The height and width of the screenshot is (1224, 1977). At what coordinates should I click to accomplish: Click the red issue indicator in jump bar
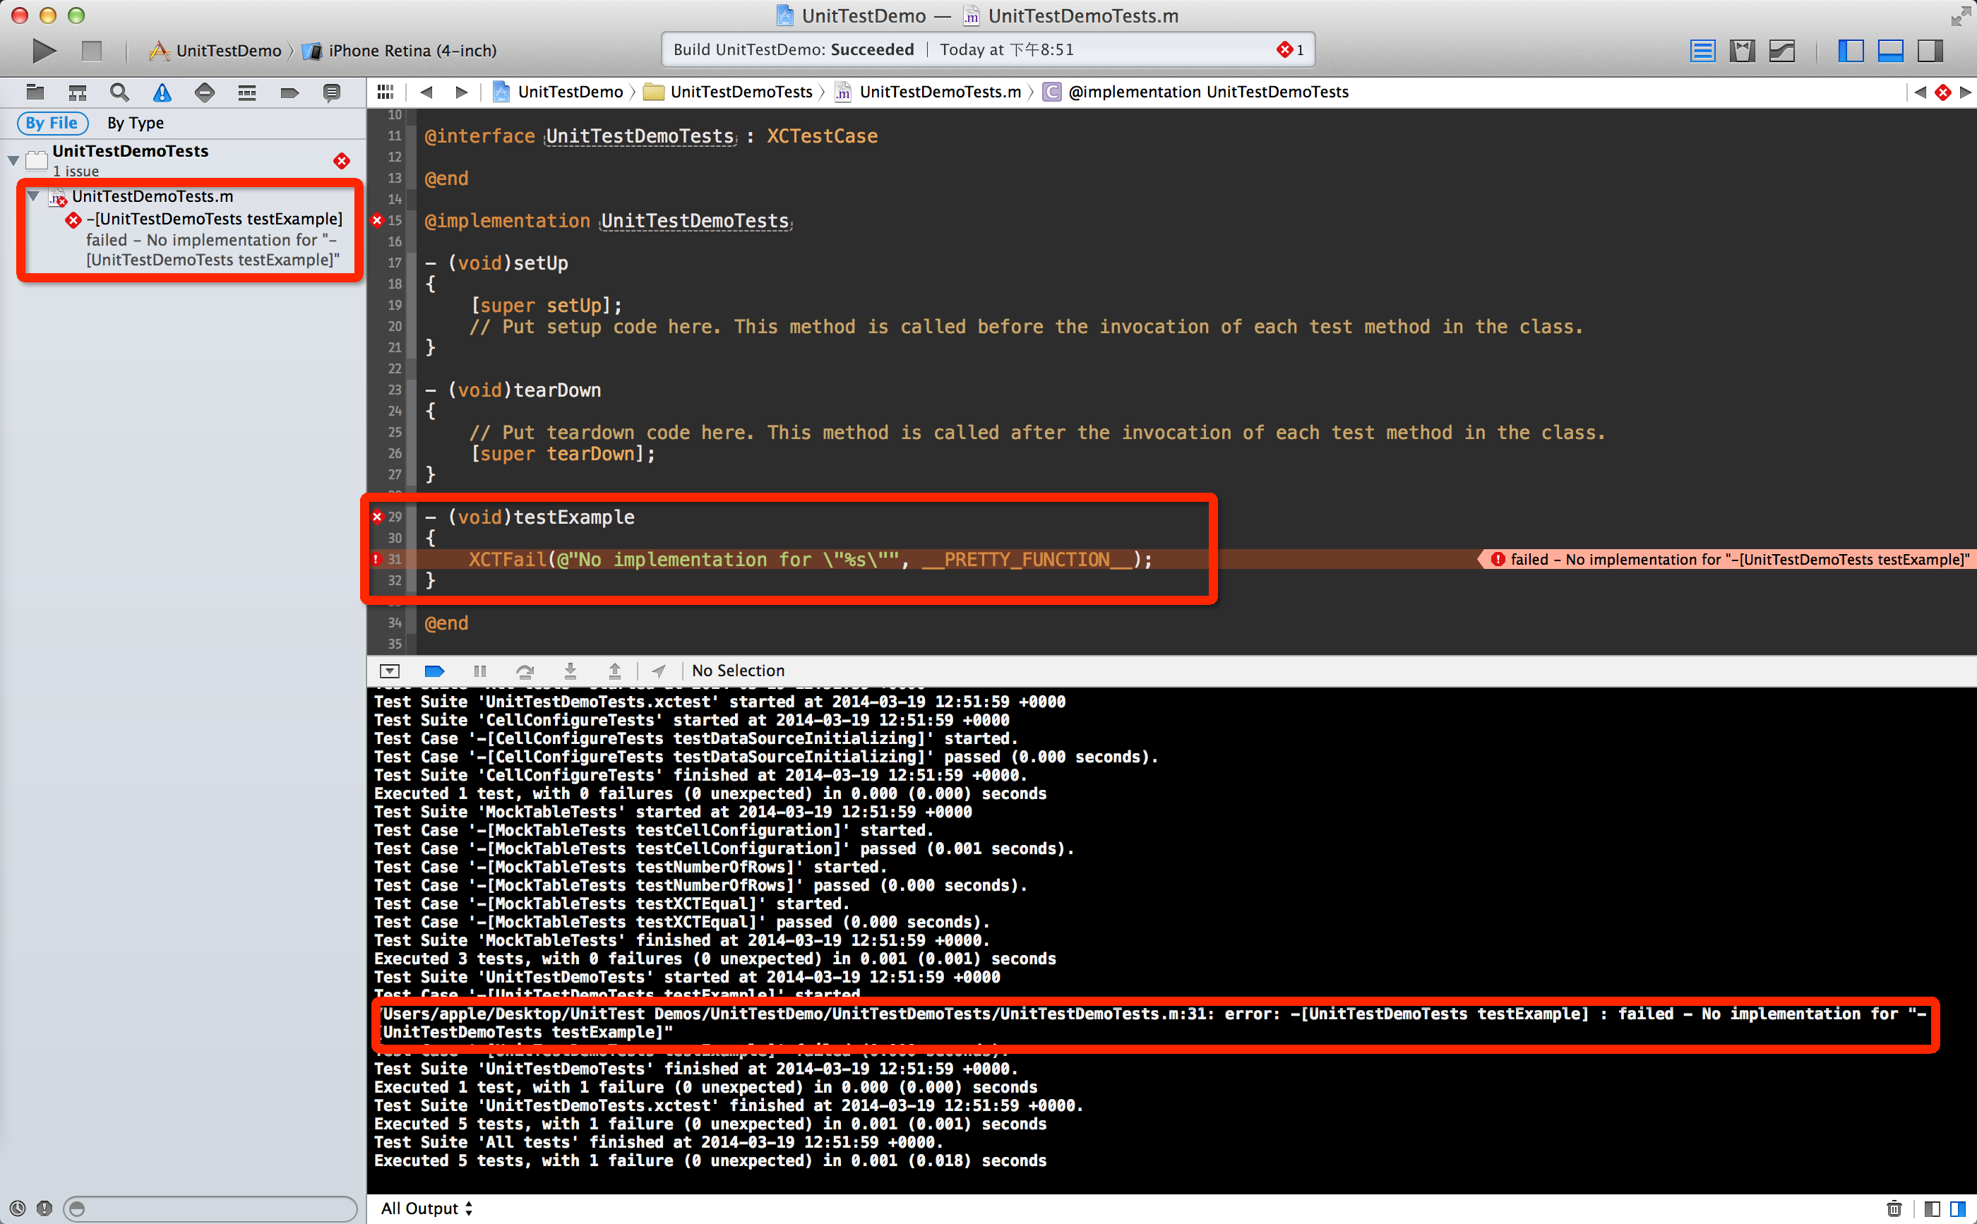(1943, 92)
